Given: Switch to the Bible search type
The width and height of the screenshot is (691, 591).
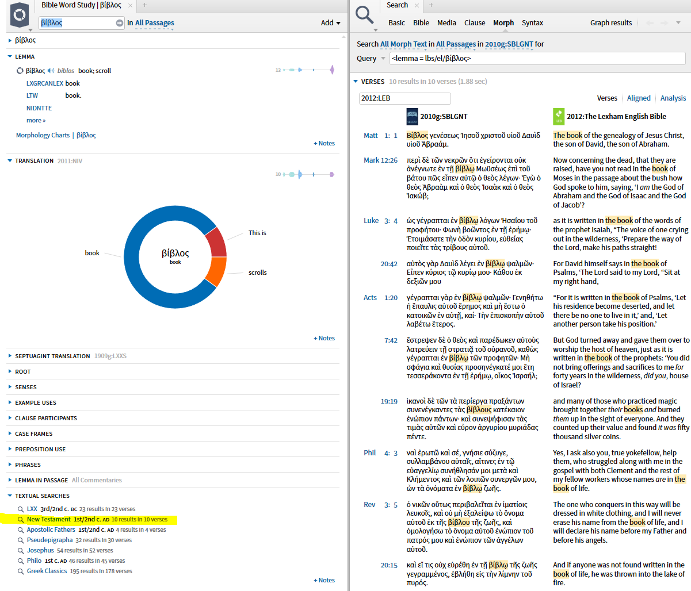Looking at the screenshot, I should 421,23.
